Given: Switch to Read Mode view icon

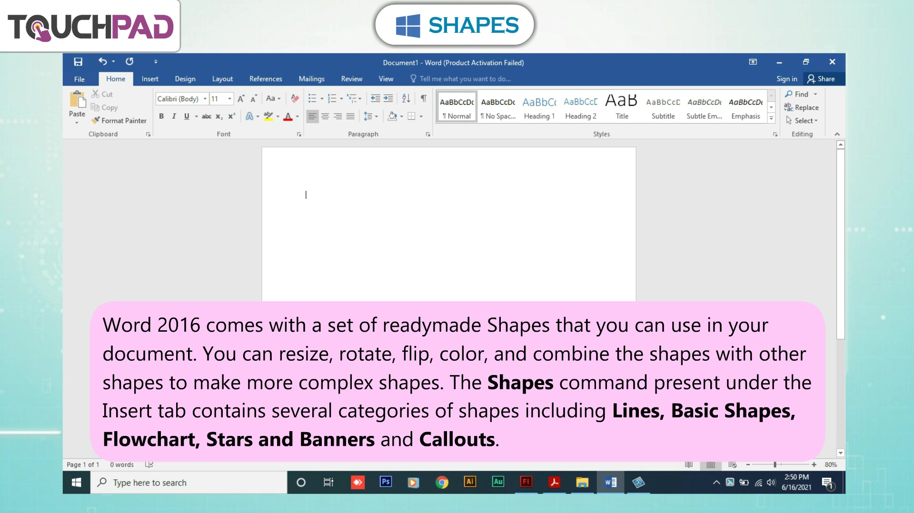Looking at the screenshot, I should 689,464.
